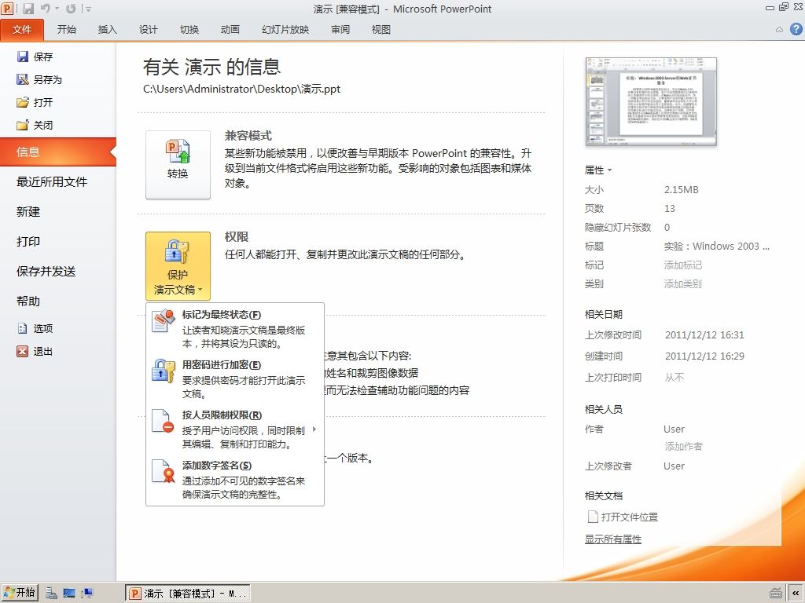Switch to the 设计 ribbon tab
The width and height of the screenshot is (805, 603).
point(149,30)
